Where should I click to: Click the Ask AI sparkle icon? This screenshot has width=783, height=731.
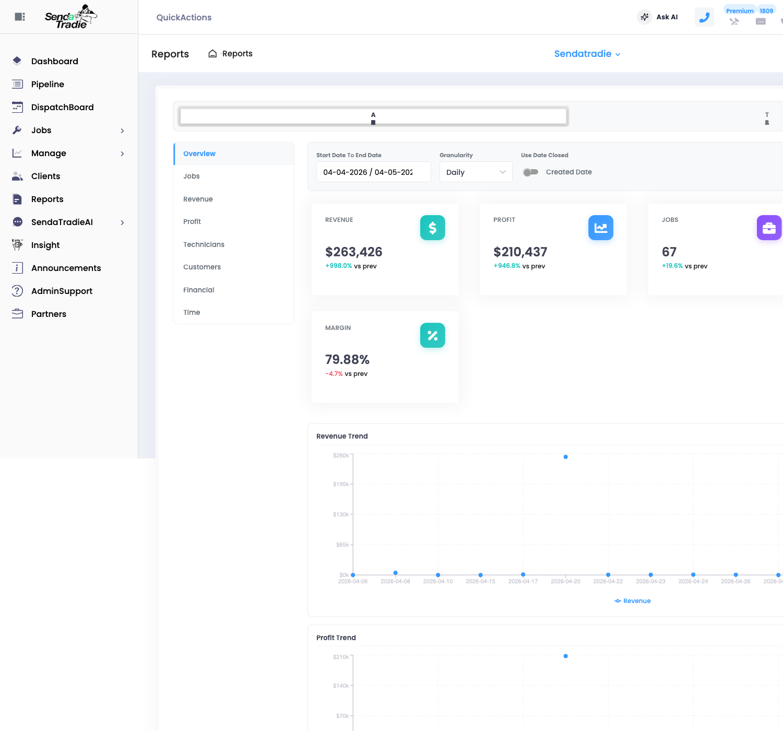tap(645, 17)
